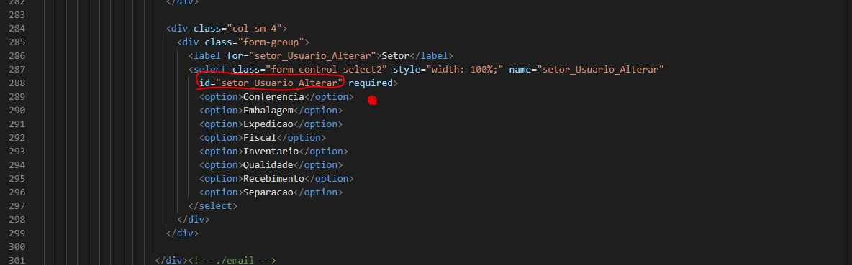Click the Qualidade option text

[268, 164]
